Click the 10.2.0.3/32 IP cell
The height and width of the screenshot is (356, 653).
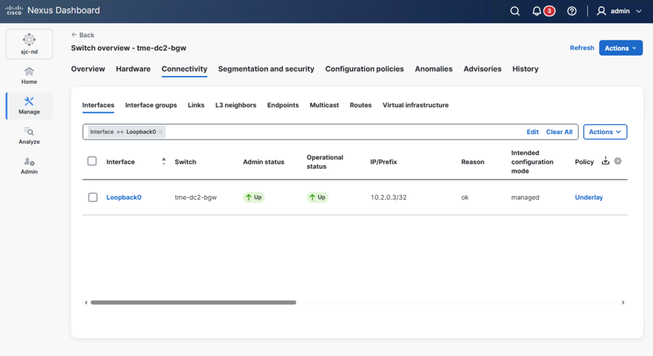click(389, 197)
